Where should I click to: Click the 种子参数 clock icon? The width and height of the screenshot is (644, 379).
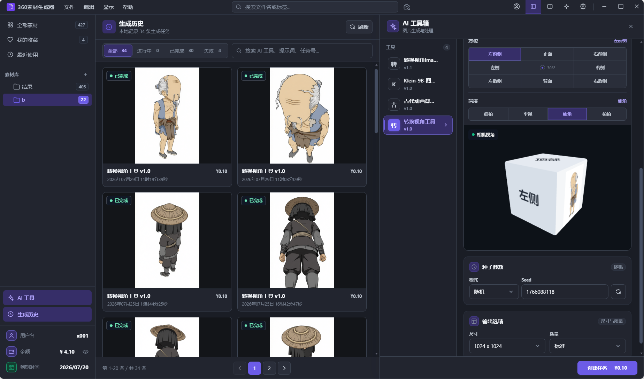pos(474,267)
